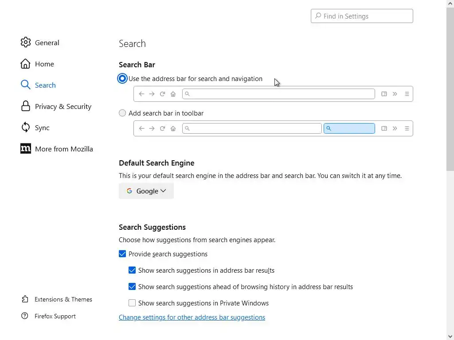Open the Sync settings category
Screen dimensions: 454x340
[x=42, y=127]
